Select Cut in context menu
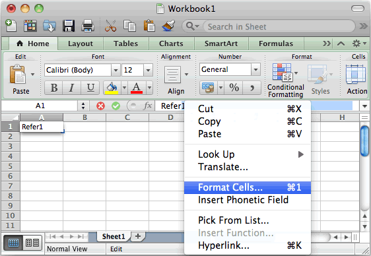Screen dimensions: 371x256 coord(248,109)
